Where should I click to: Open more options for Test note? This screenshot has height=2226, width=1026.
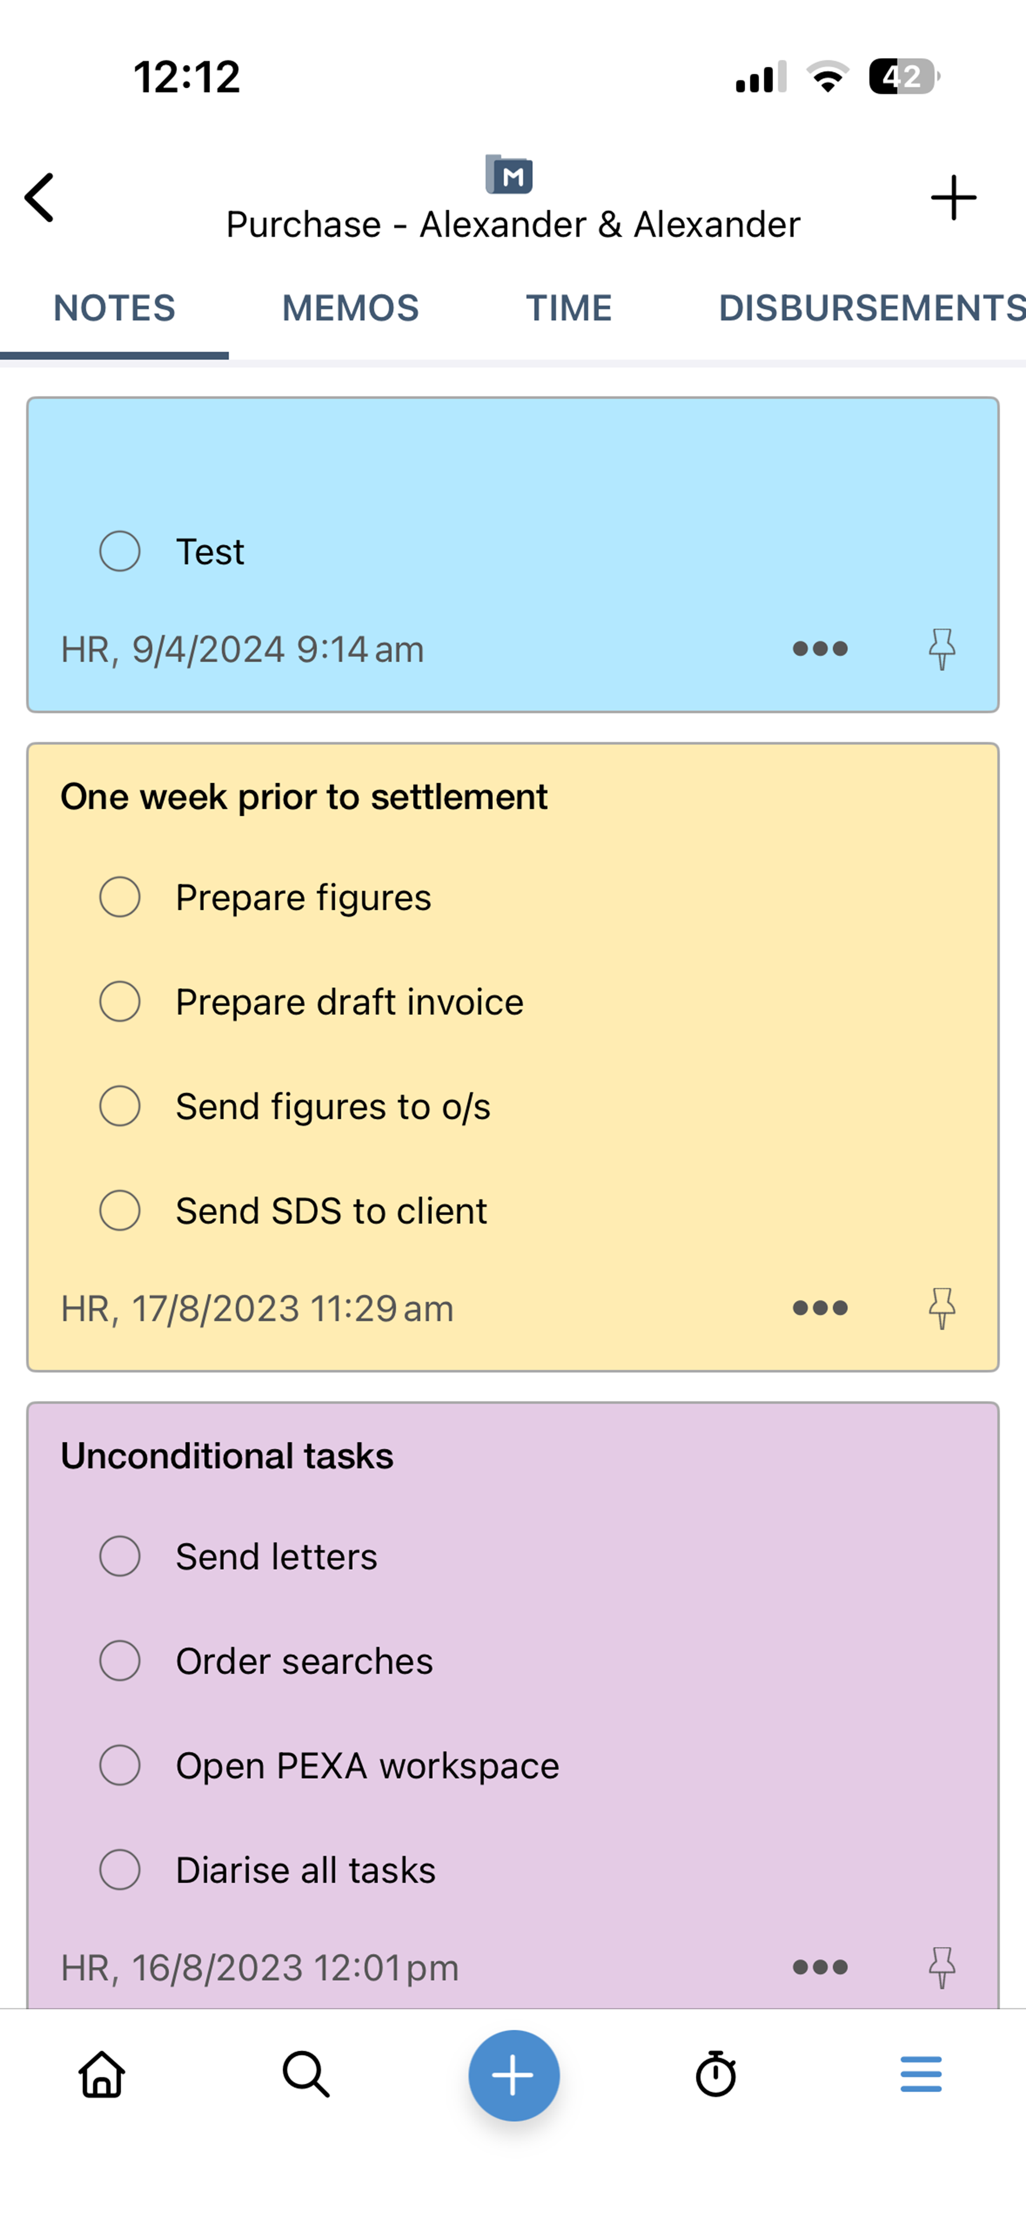(819, 649)
